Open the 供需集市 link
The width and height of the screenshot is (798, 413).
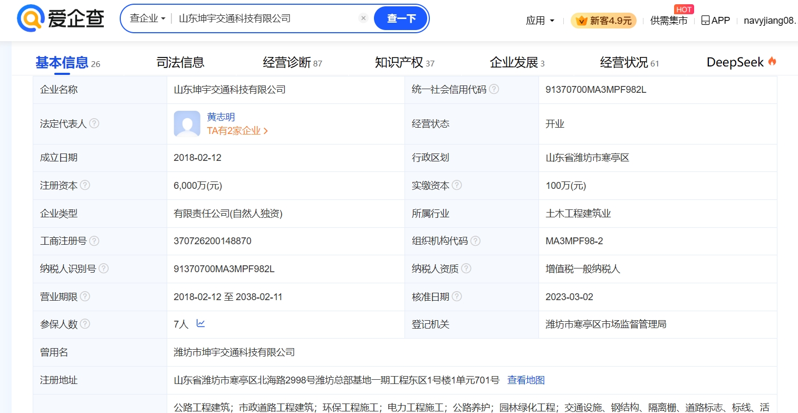click(x=669, y=21)
